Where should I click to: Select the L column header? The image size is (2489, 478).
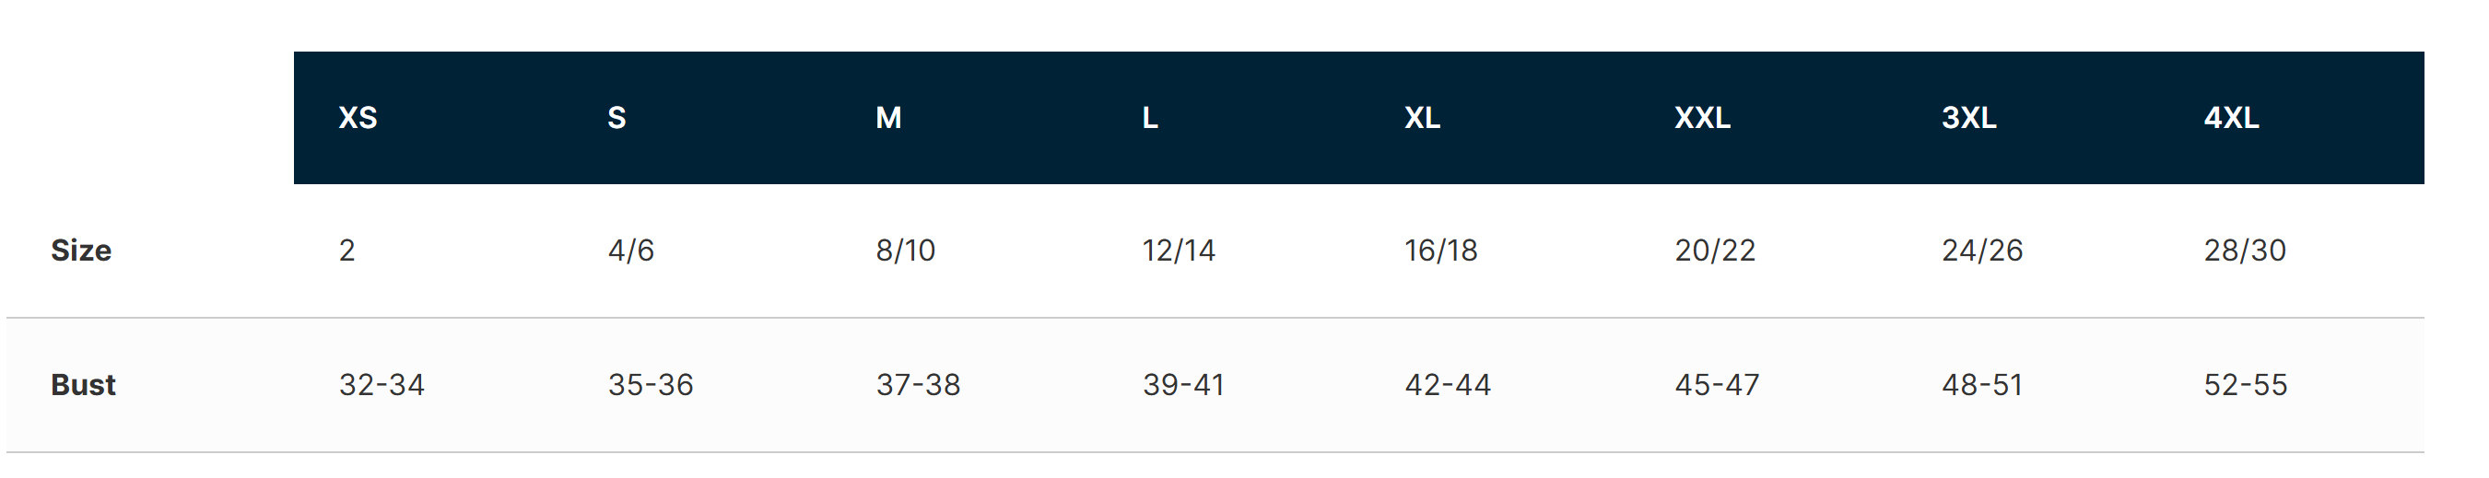pyautogui.click(x=1150, y=118)
